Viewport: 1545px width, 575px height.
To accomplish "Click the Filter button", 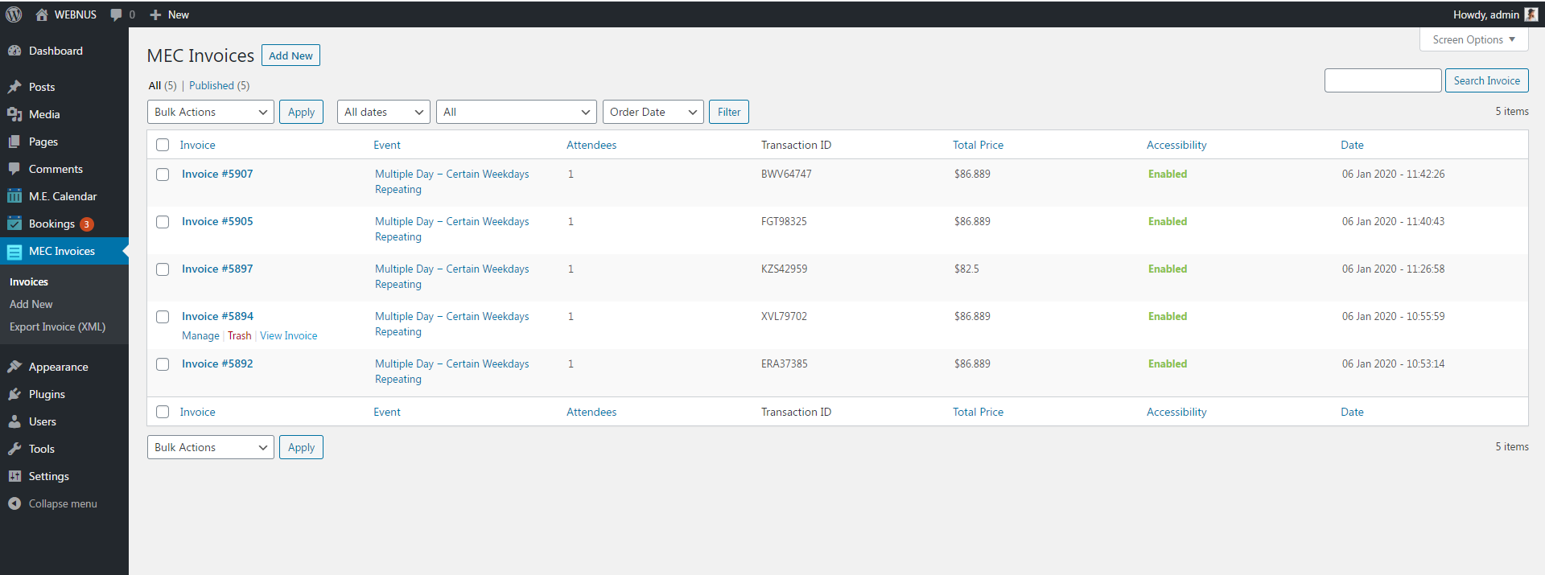I will 729,112.
